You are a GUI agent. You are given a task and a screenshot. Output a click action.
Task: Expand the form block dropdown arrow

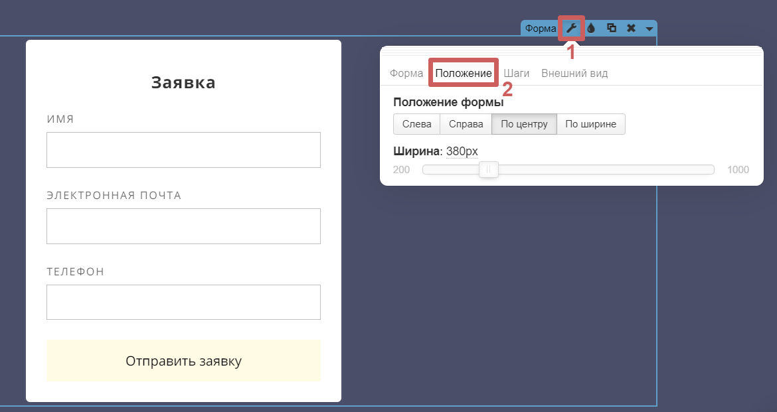(649, 29)
